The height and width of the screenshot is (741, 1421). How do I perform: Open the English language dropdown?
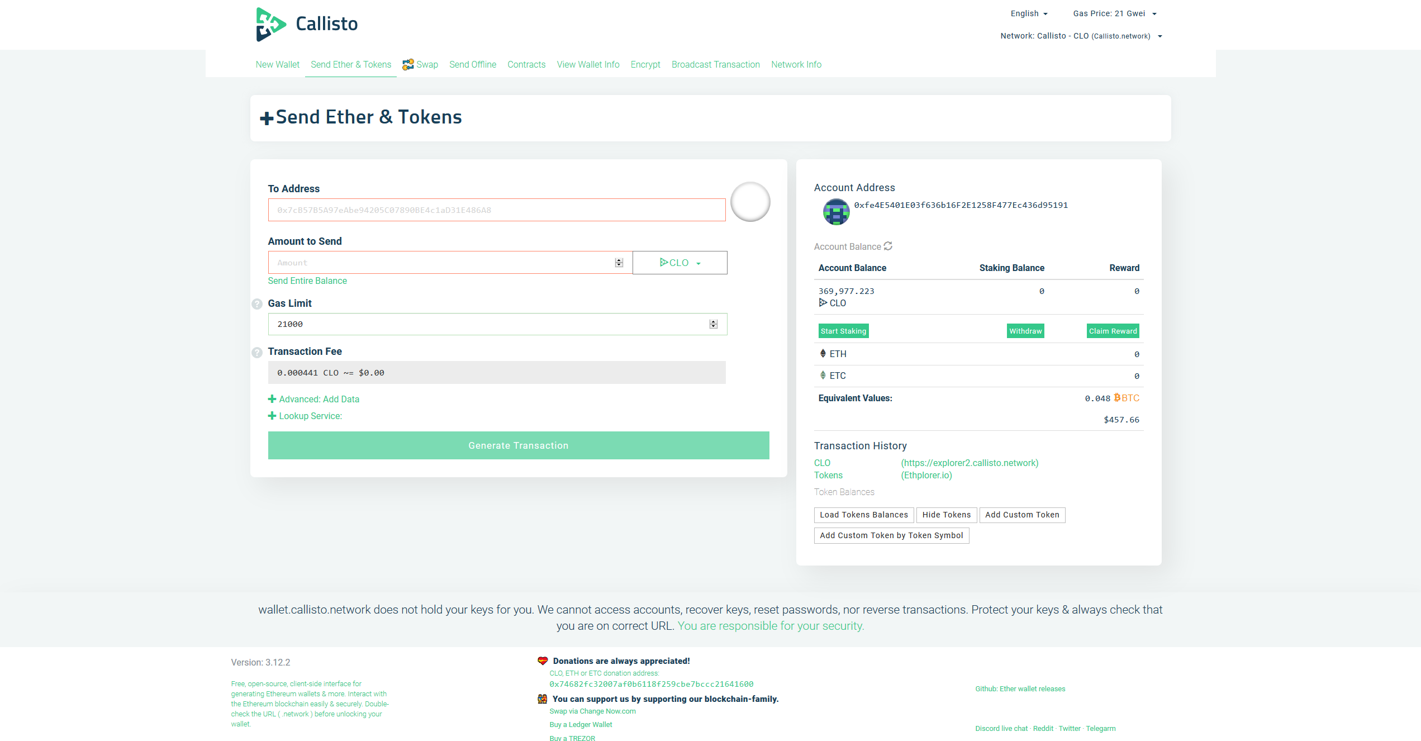[x=1029, y=13]
